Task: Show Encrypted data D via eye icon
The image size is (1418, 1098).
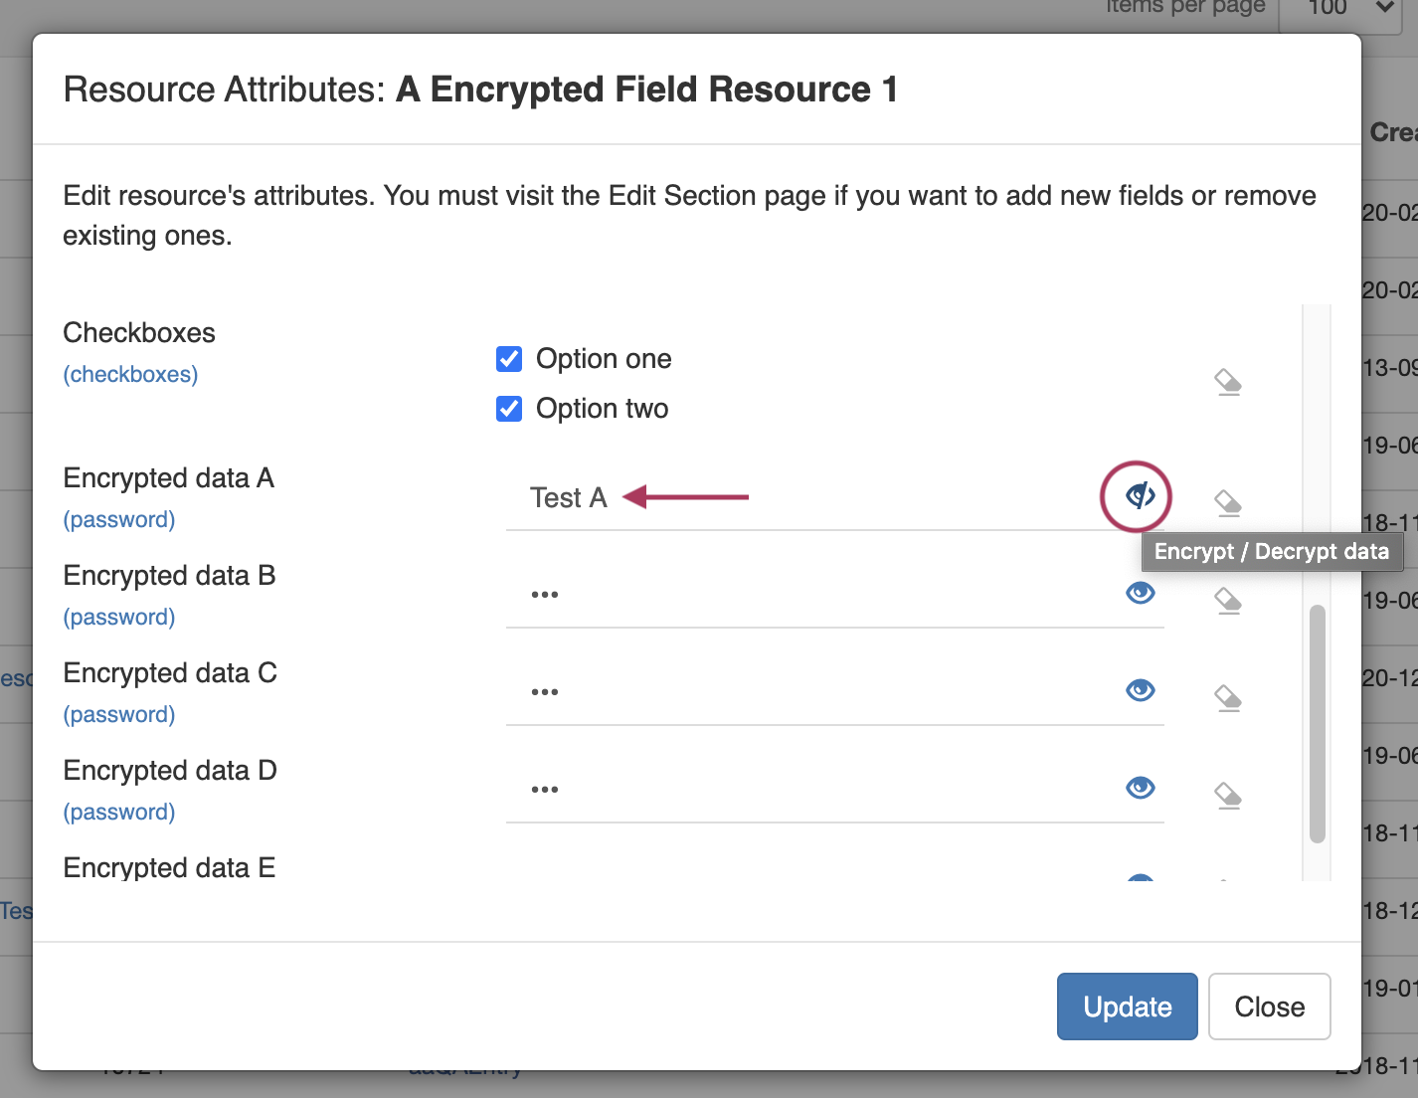Action: [1140, 788]
